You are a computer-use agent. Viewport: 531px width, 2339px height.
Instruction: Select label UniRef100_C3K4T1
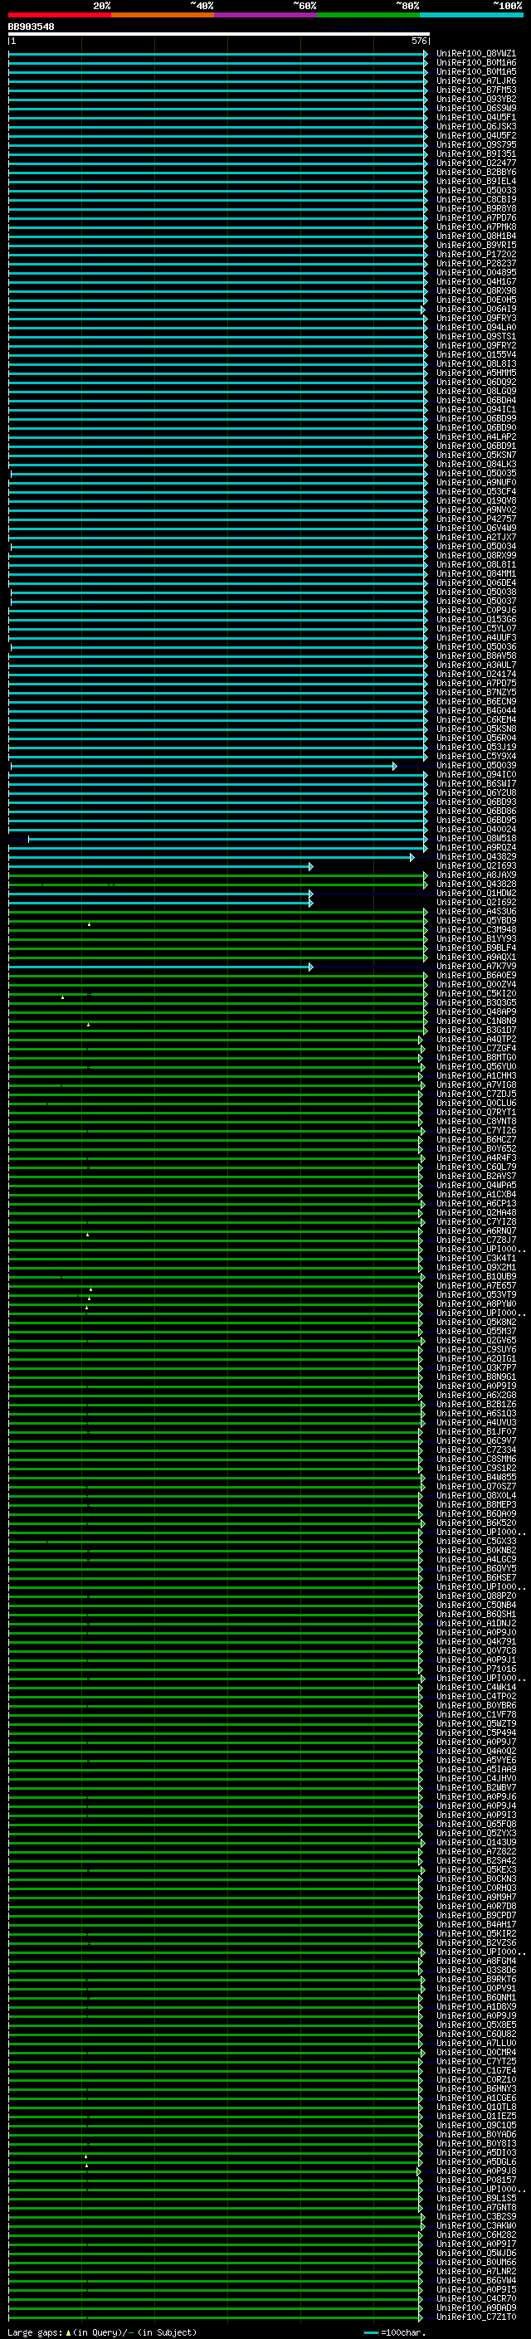point(475,1259)
